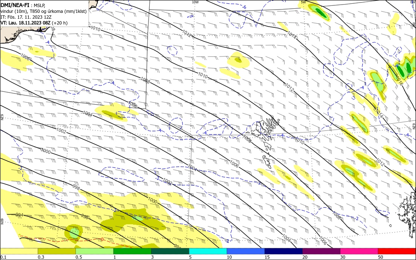The width and height of the screenshot is (416, 260).
Task: Click the 5W longitude label
Action: coord(303,2)
